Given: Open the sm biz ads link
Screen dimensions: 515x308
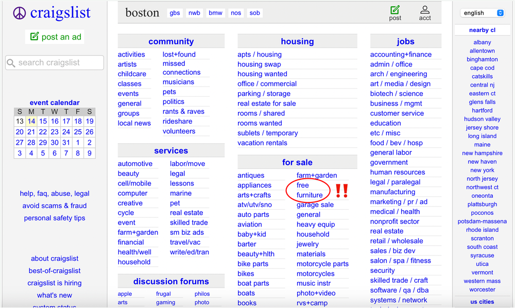Looking at the screenshot, I should (x=186, y=232).
